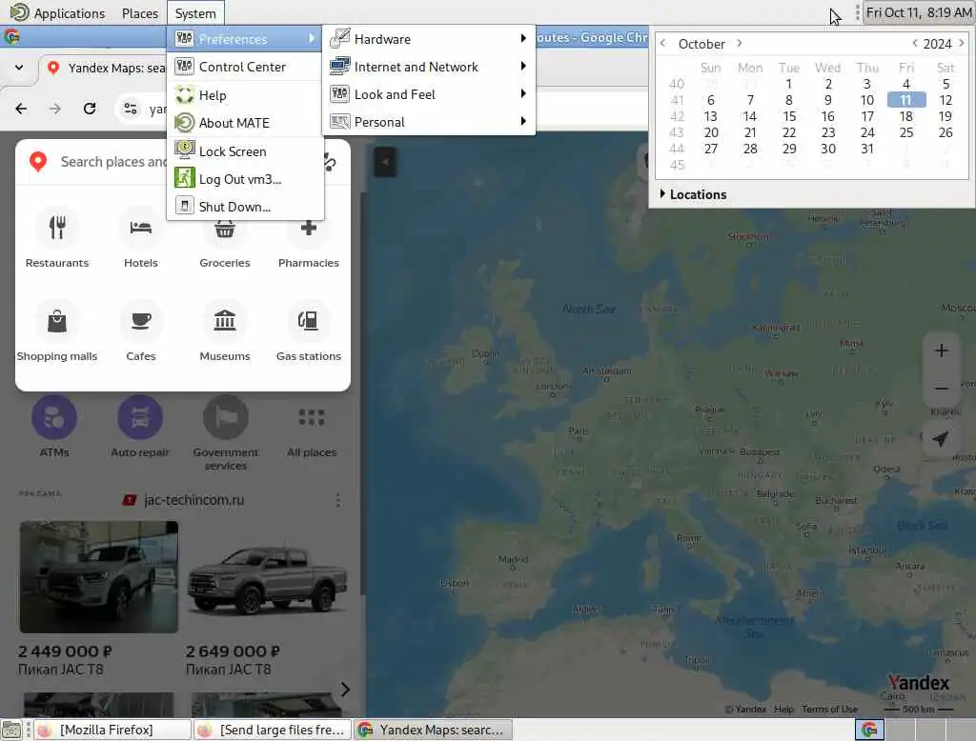Screen dimensions: 976x741
Task: Switch to Mozilla Firefox taskbar window
Action: (x=112, y=730)
